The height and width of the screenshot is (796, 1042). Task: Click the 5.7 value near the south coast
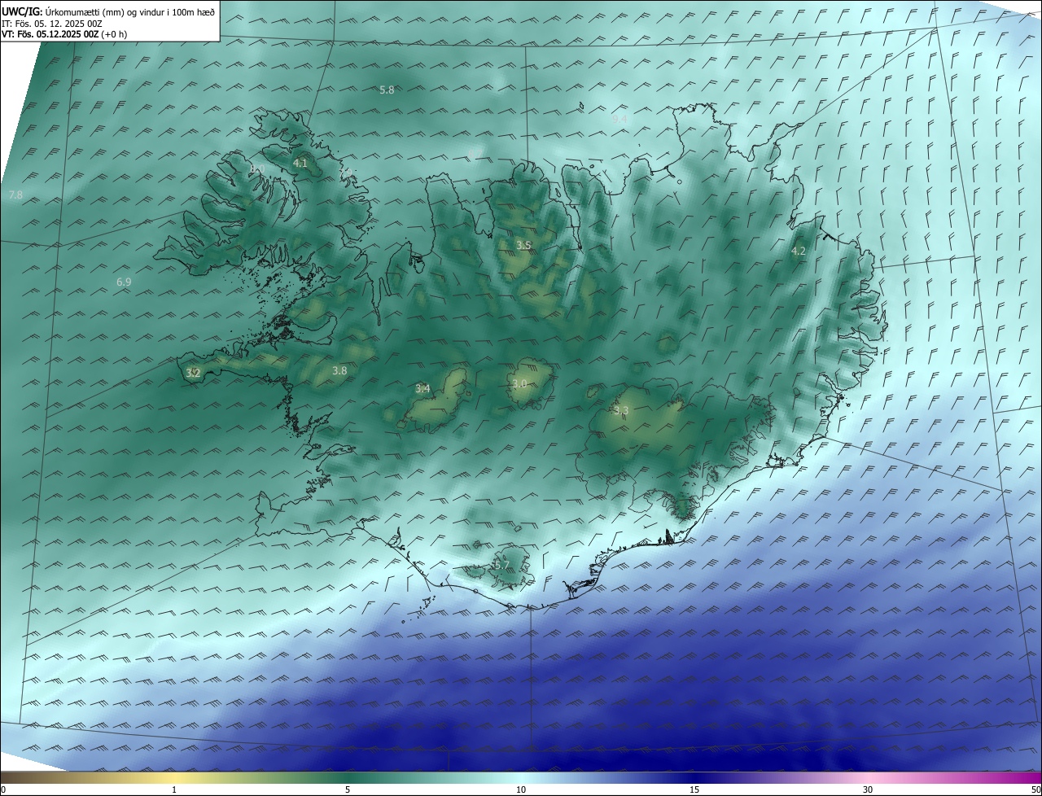coord(501,565)
